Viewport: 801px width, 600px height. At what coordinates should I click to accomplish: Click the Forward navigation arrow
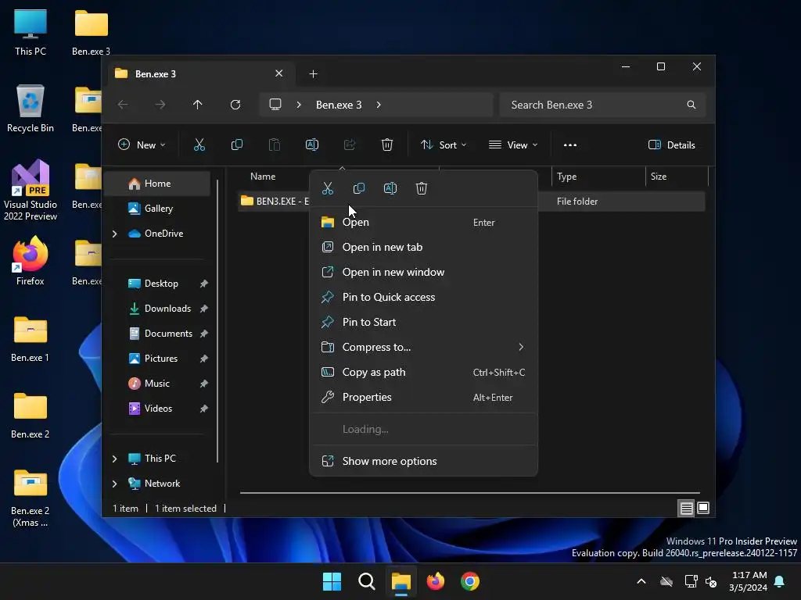[x=160, y=105]
